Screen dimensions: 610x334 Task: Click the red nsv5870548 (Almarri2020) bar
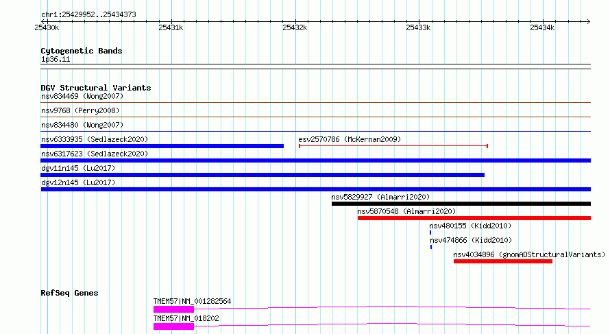click(x=474, y=218)
